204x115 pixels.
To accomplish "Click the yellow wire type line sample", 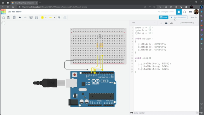I will tap(50, 18).
